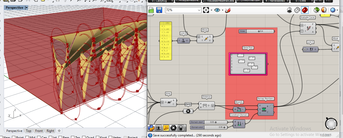Select the Move component near Unit X

(x=205, y=39)
